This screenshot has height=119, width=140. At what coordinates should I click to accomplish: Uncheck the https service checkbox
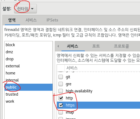61,105
